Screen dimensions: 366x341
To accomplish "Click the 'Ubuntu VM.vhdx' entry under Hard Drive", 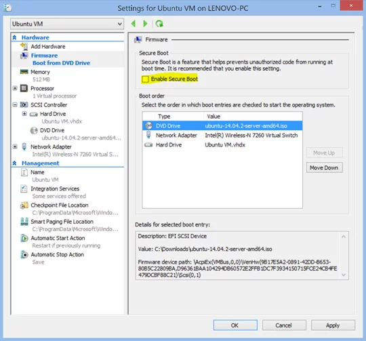I will 62,121.
